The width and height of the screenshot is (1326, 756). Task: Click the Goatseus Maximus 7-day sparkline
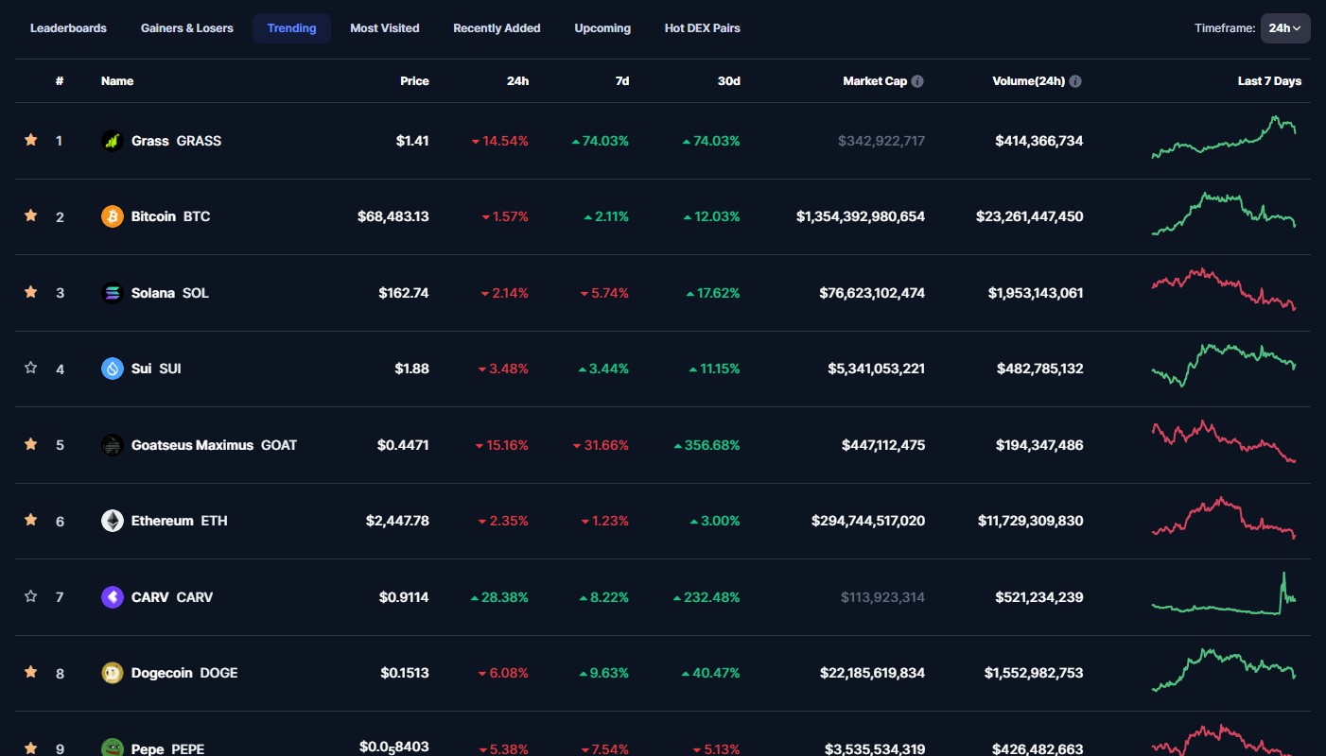point(1224,441)
